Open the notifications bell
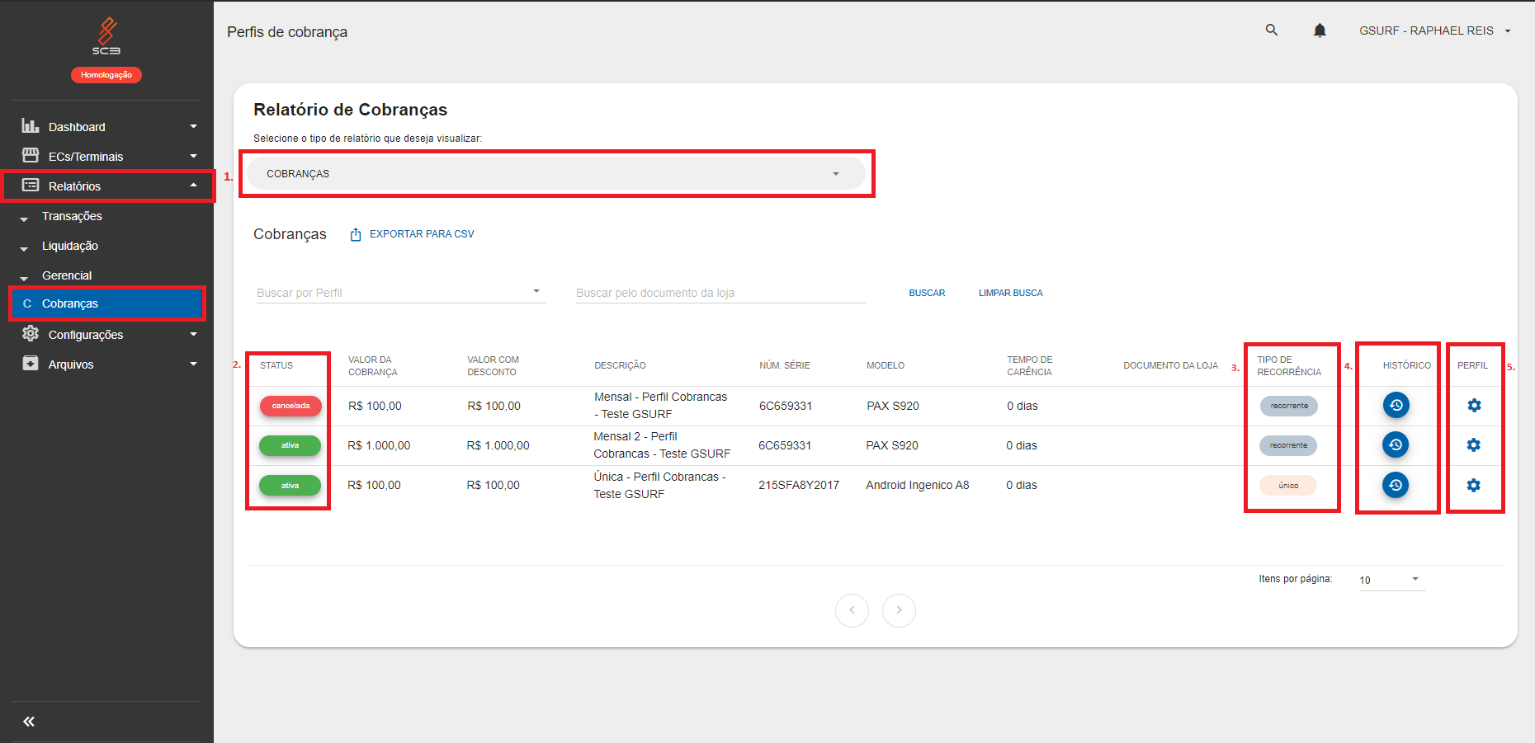The height and width of the screenshot is (743, 1535). [x=1320, y=31]
